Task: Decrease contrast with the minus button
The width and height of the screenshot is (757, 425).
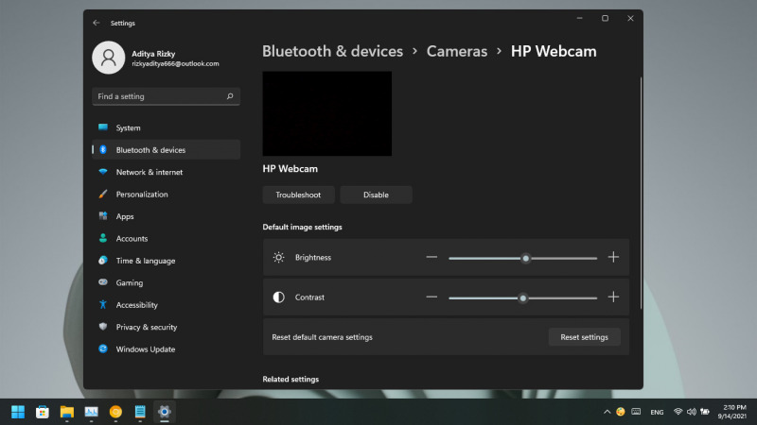Action: pyautogui.click(x=431, y=297)
